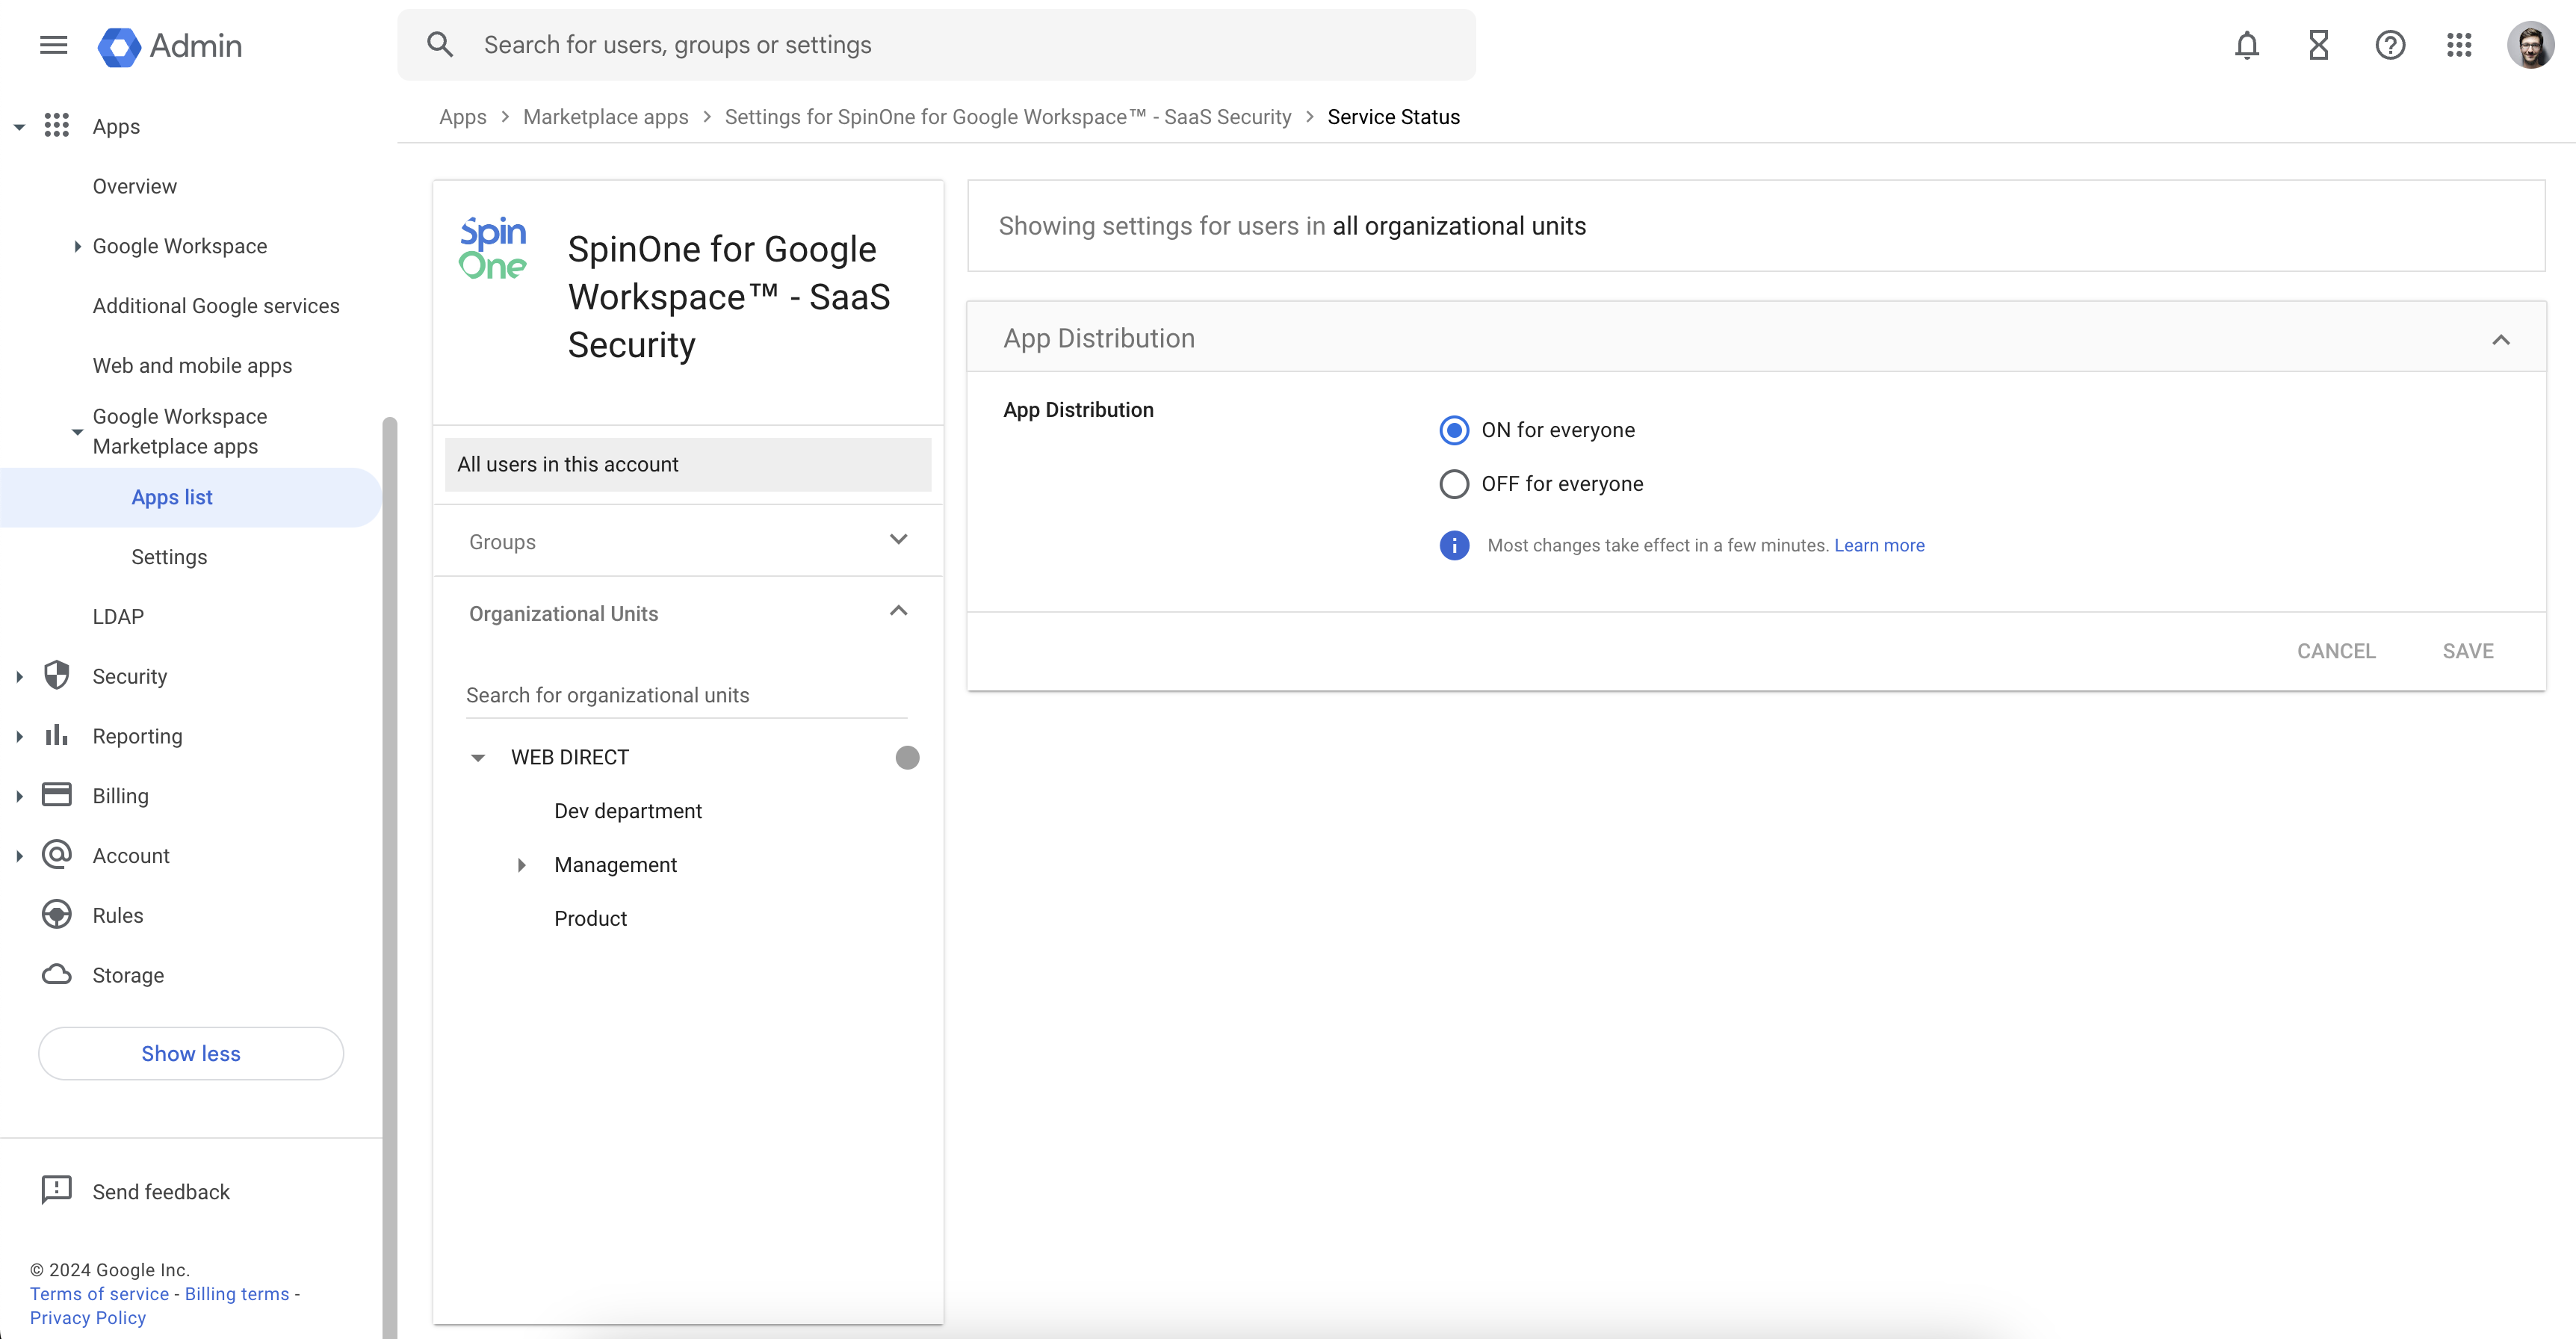Expand the Security section arrow
The width and height of the screenshot is (2576, 1339).
tap(19, 677)
